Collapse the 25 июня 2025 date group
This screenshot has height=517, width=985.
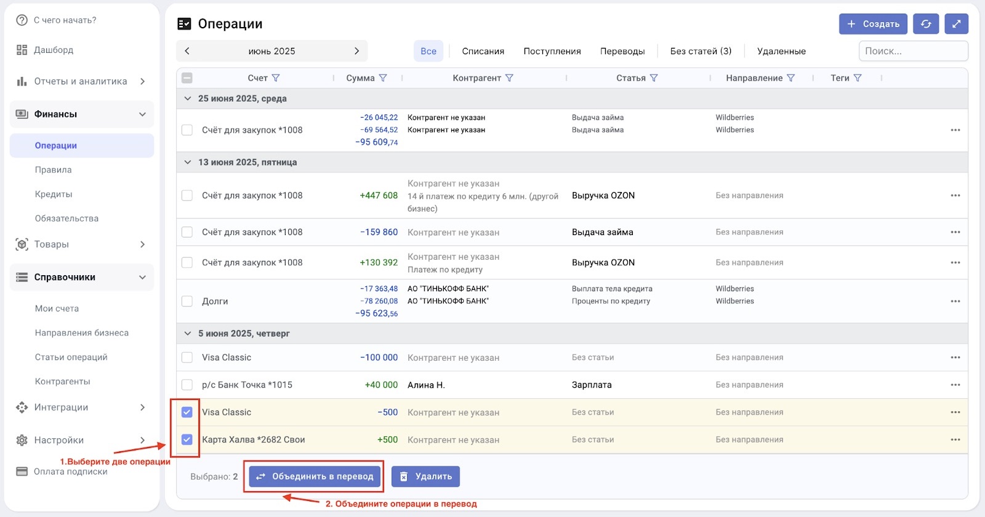pos(188,98)
